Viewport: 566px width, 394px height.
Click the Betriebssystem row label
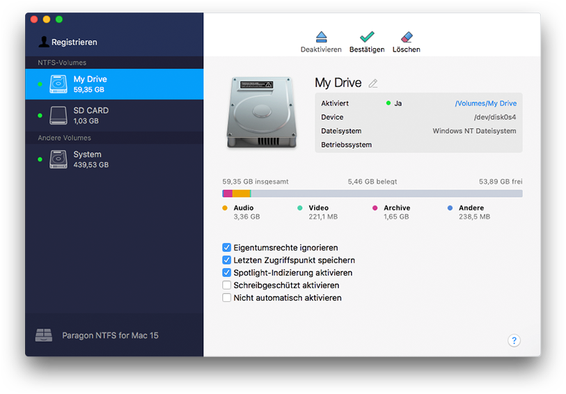346,145
